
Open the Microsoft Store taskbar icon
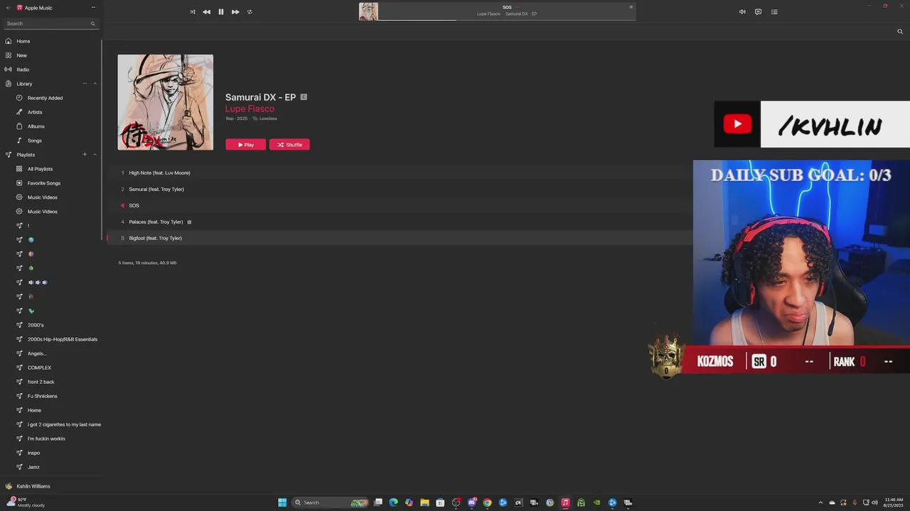[x=440, y=502]
